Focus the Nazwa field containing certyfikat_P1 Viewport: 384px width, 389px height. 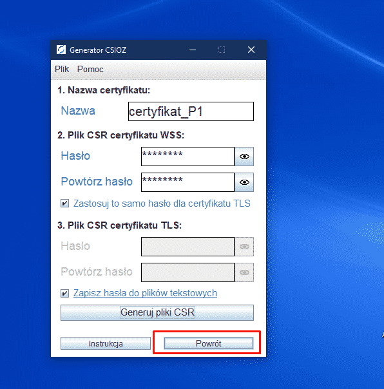point(191,111)
